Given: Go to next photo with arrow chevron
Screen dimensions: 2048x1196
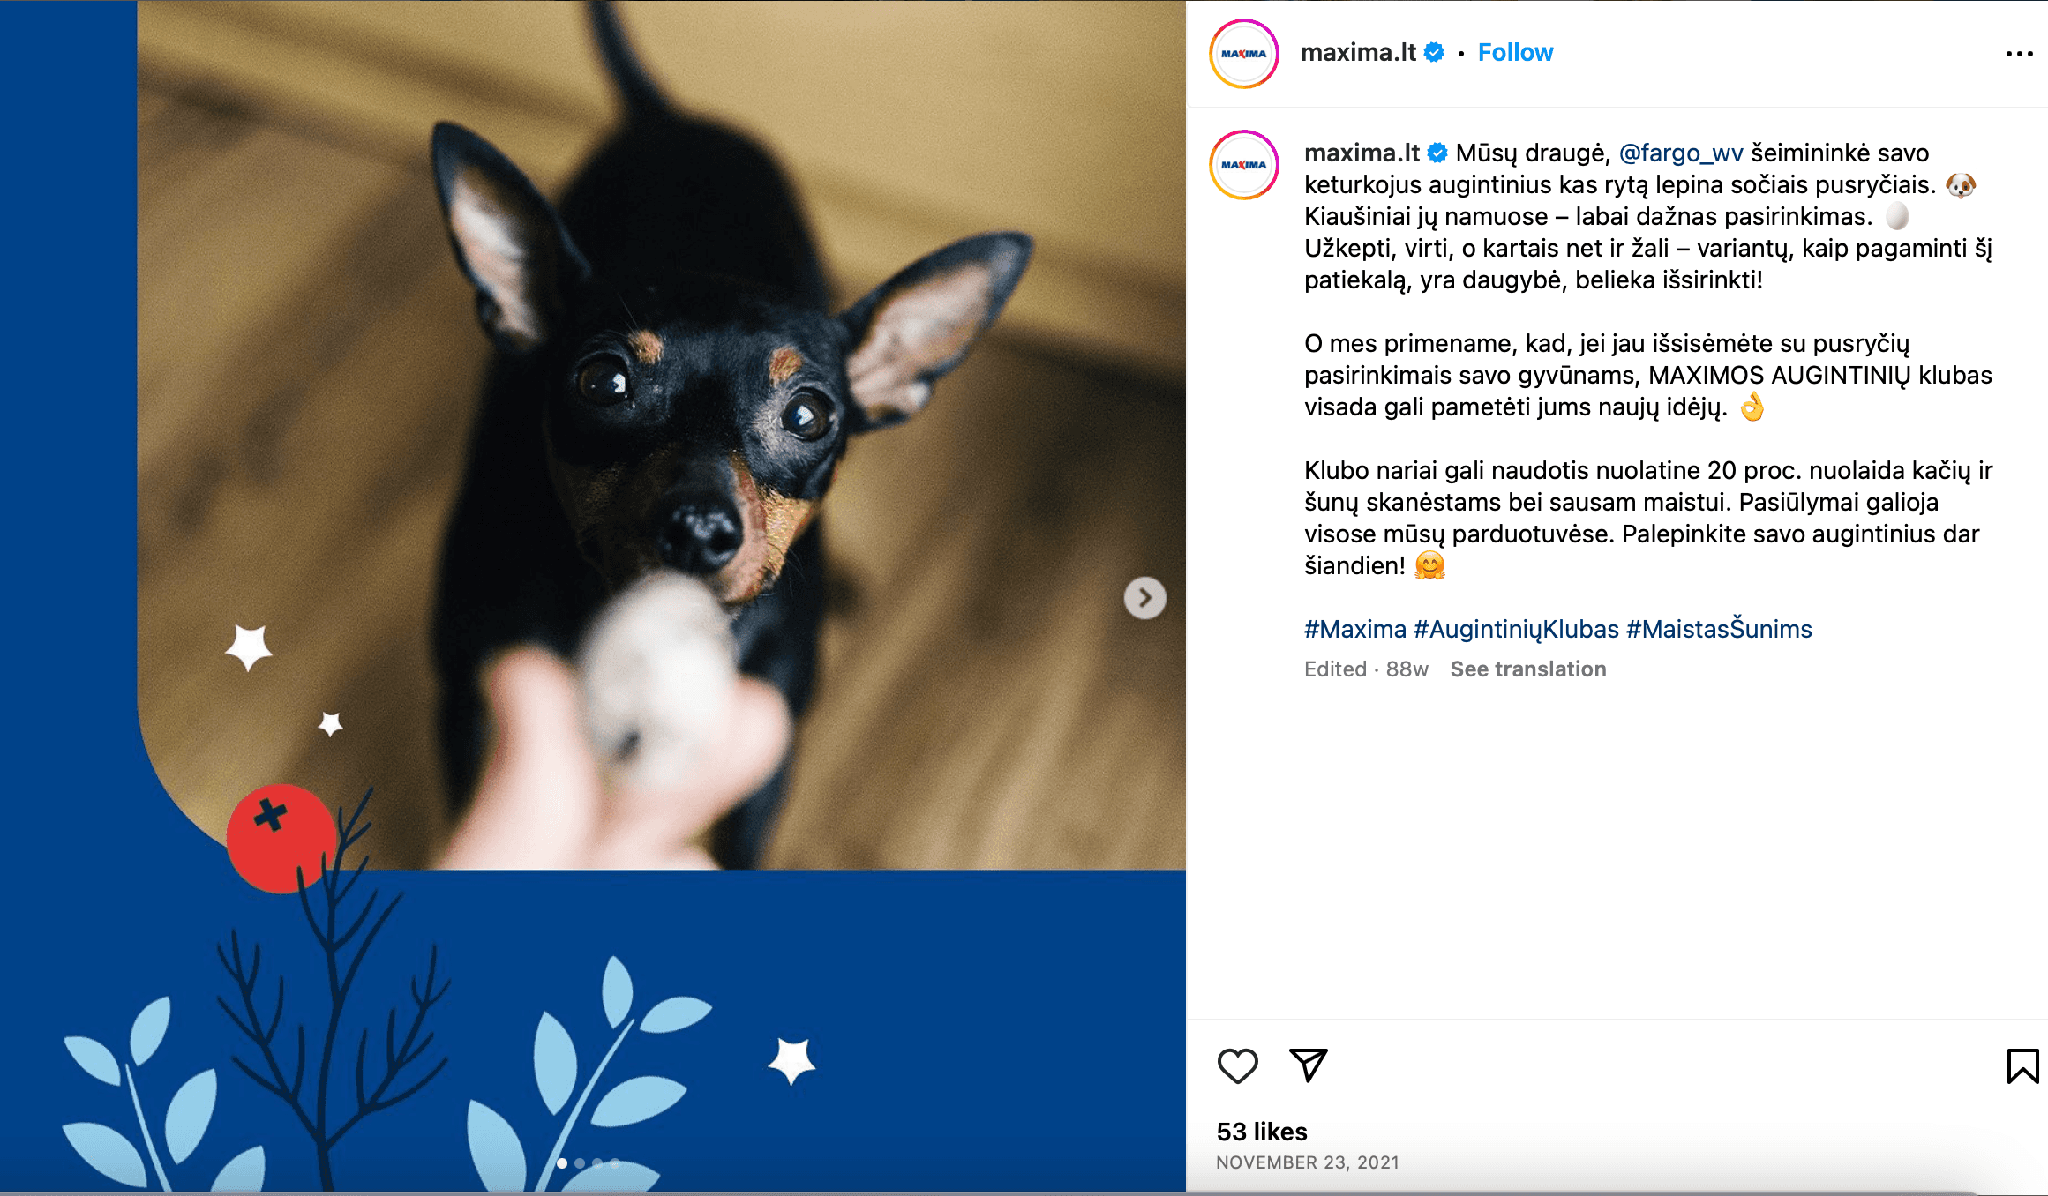Looking at the screenshot, I should (x=1144, y=598).
